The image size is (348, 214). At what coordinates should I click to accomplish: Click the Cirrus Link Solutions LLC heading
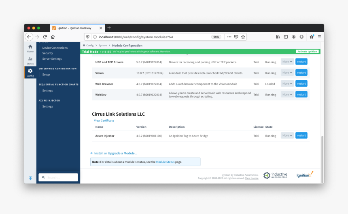click(118, 114)
